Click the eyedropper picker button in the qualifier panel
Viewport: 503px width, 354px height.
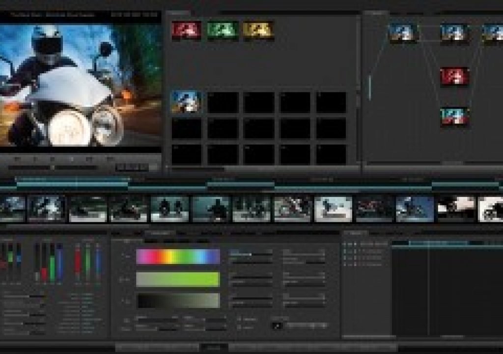click(277, 326)
